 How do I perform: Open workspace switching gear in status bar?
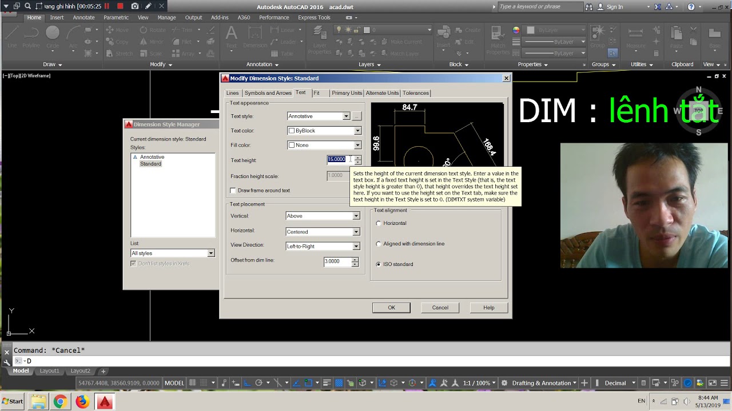click(x=504, y=383)
